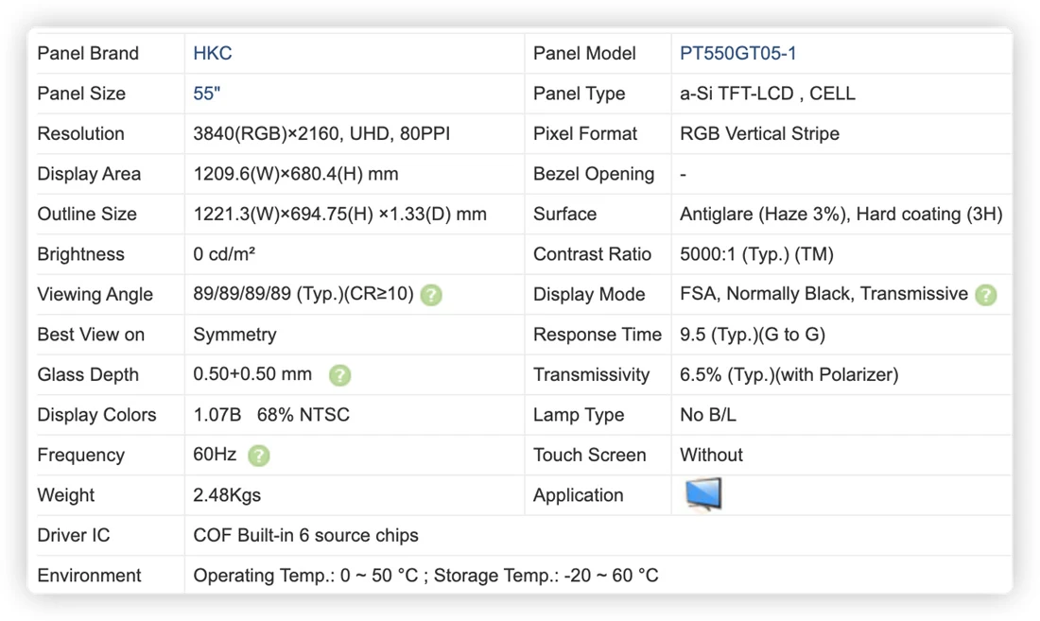1040x621 pixels.
Task: Select the display colors value "1.07B 68% NTSC"
Action: tap(271, 415)
